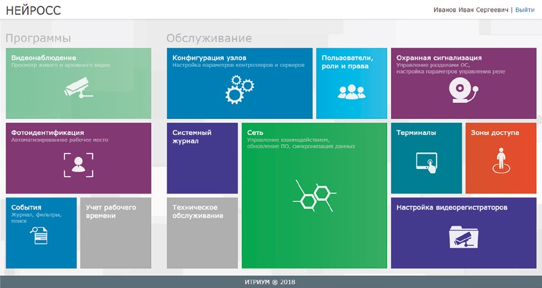This screenshot has height=288, width=542.
Task: Click the face frame icon in Фотоидентификация
Action: 78,165
